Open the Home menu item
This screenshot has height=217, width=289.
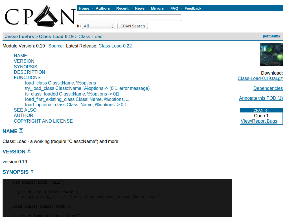(x=84, y=8)
